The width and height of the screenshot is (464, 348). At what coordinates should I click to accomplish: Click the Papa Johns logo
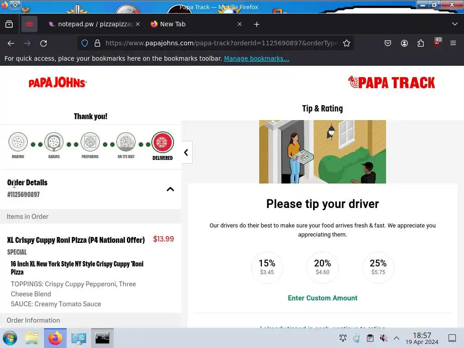pos(58,82)
